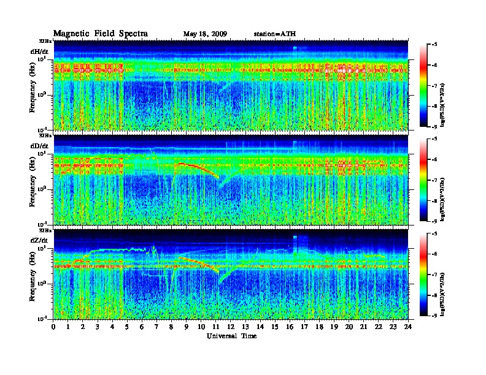Click hour tick label 14 on the time axis

tap(260, 327)
